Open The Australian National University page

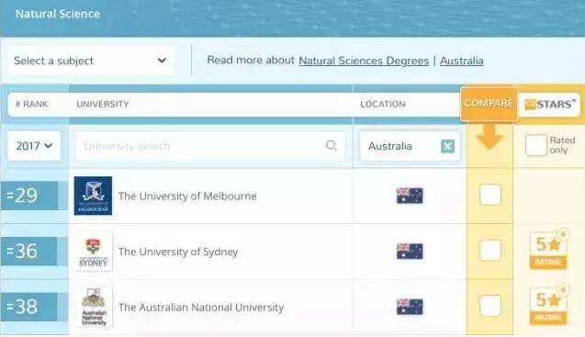coord(201,307)
